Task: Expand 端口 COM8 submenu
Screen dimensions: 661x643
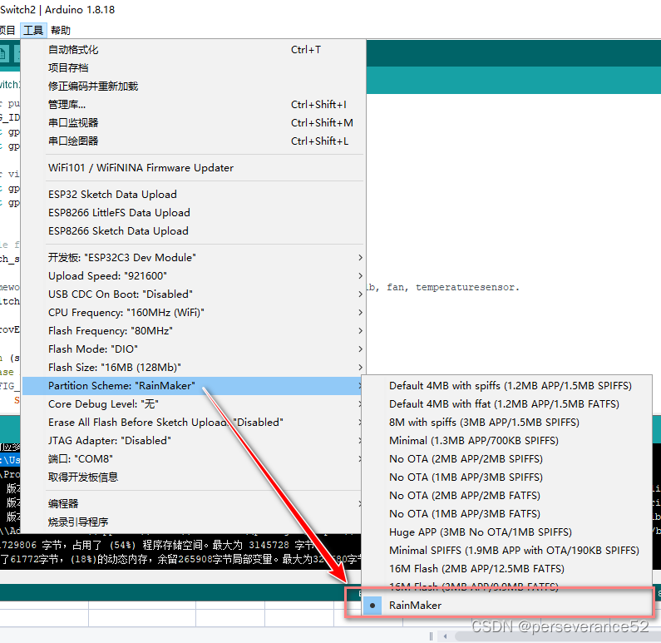Action: (x=193, y=458)
